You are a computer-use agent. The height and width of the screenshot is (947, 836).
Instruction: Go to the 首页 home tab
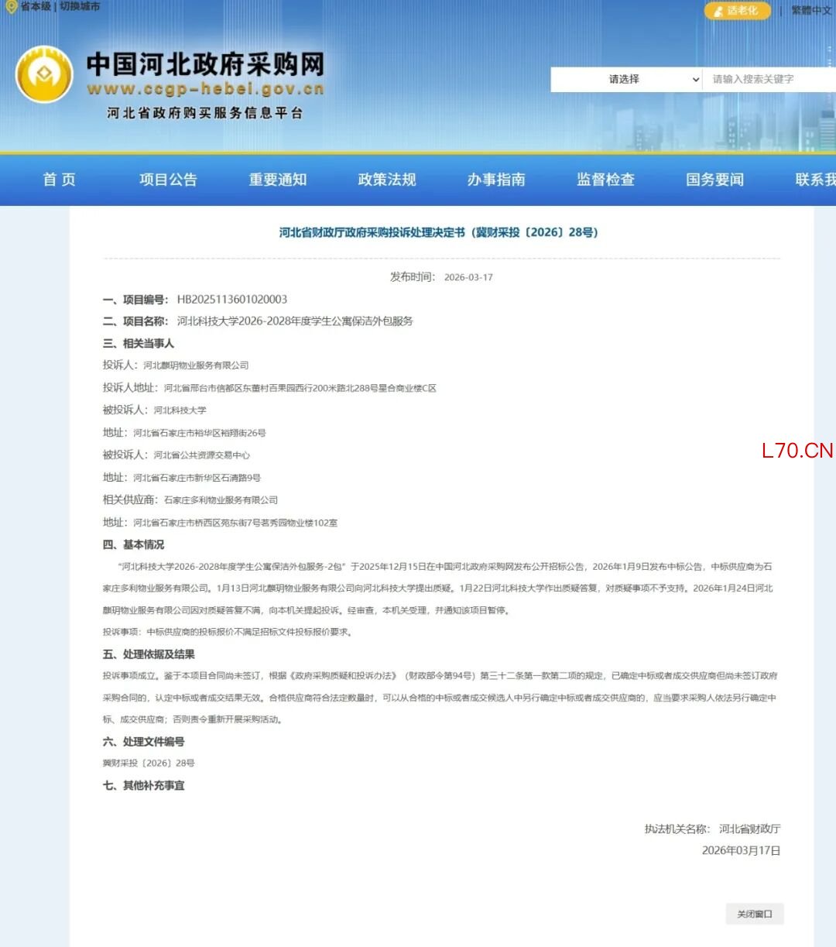pos(60,180)
